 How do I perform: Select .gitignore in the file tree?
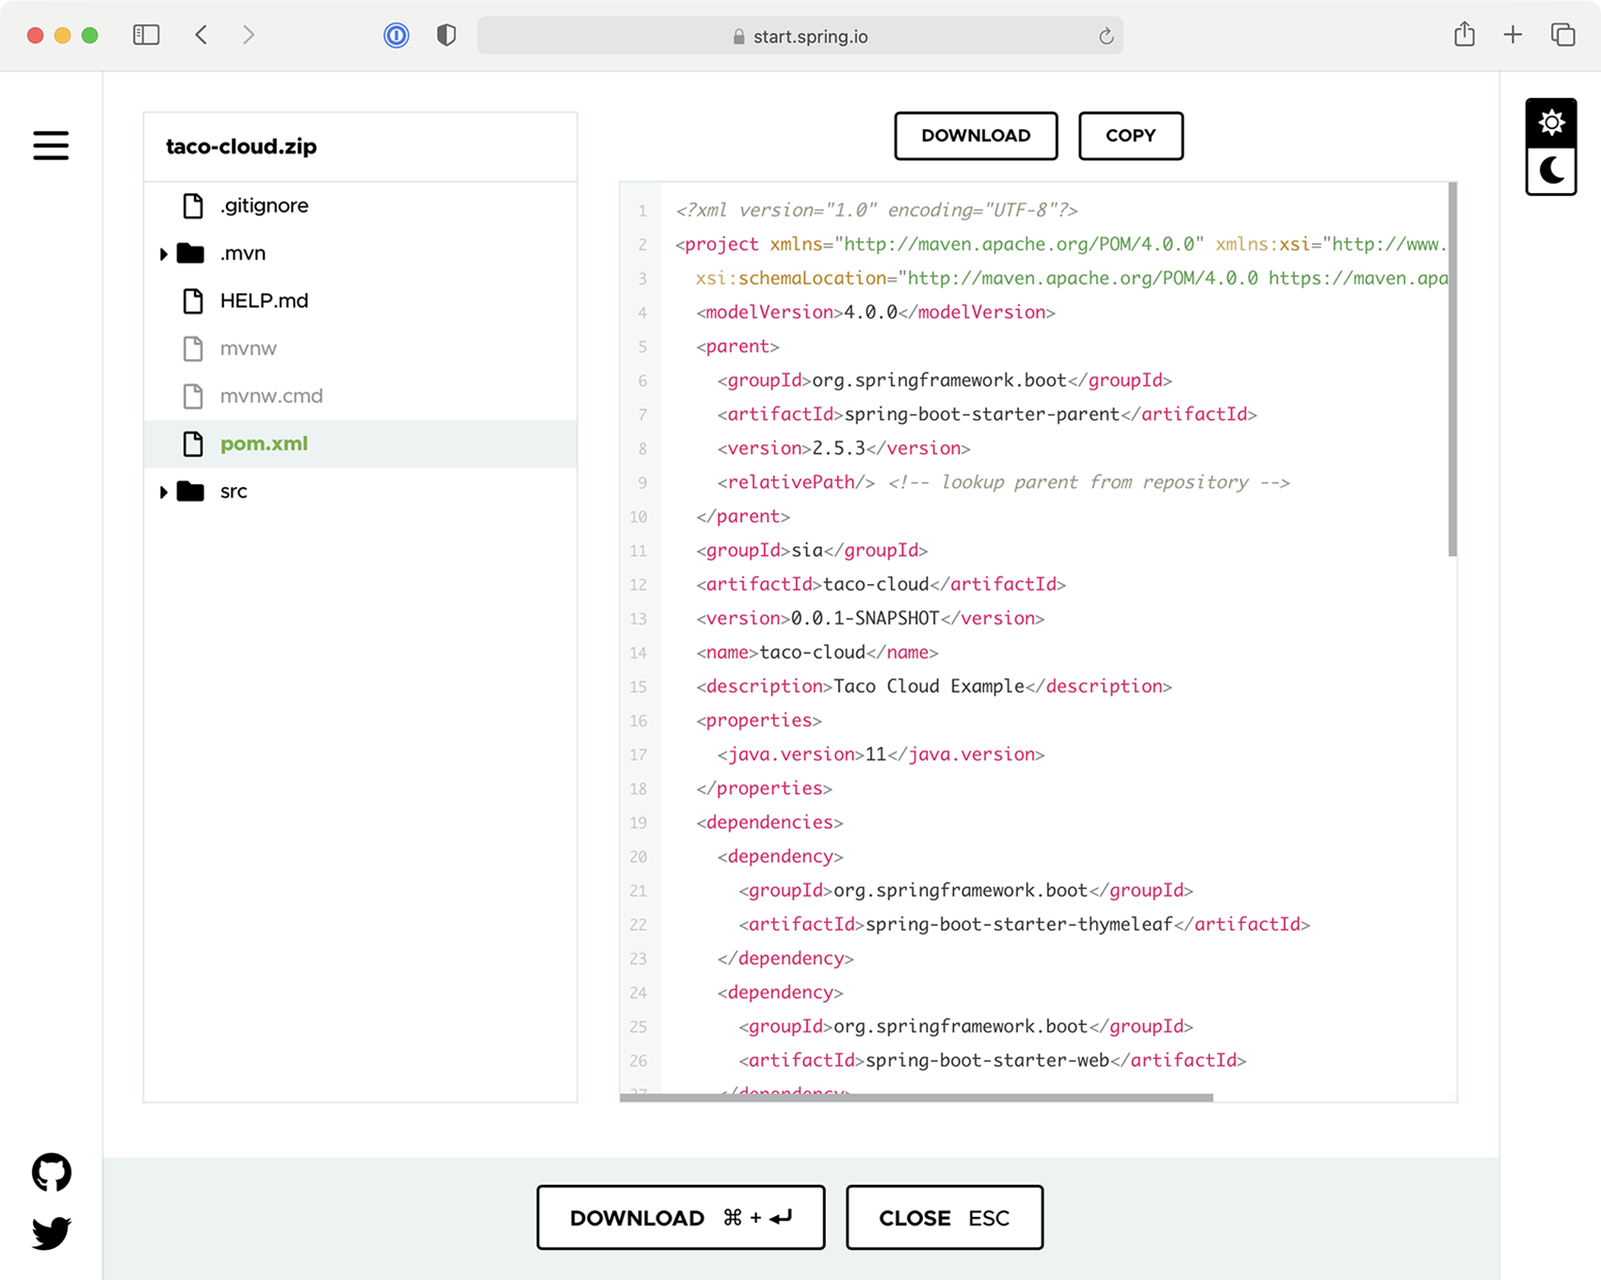click(264, 205)
